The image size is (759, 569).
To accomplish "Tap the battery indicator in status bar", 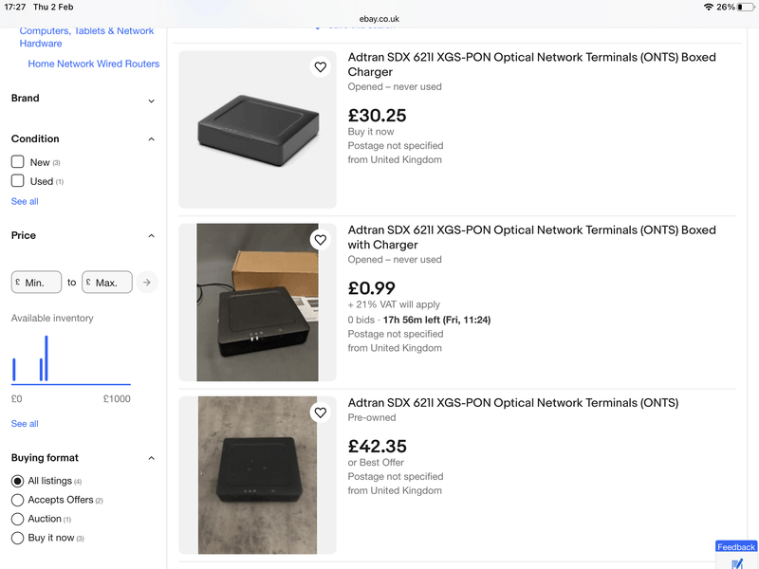I will pos(745,7).
